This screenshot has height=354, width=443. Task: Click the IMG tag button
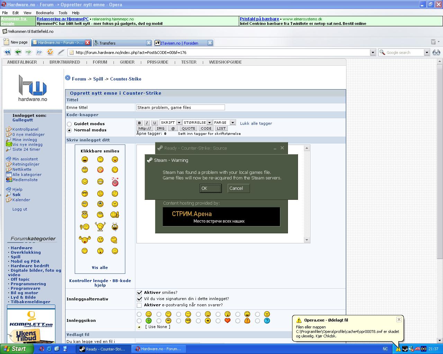pyautogui.click(x=161, y=128)
